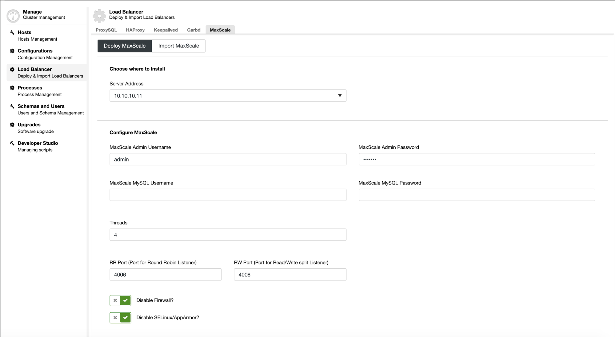The image size is (615, 337).
Task: Click the 'Choose where to install' heading
Action: click(x=137, y=69)
